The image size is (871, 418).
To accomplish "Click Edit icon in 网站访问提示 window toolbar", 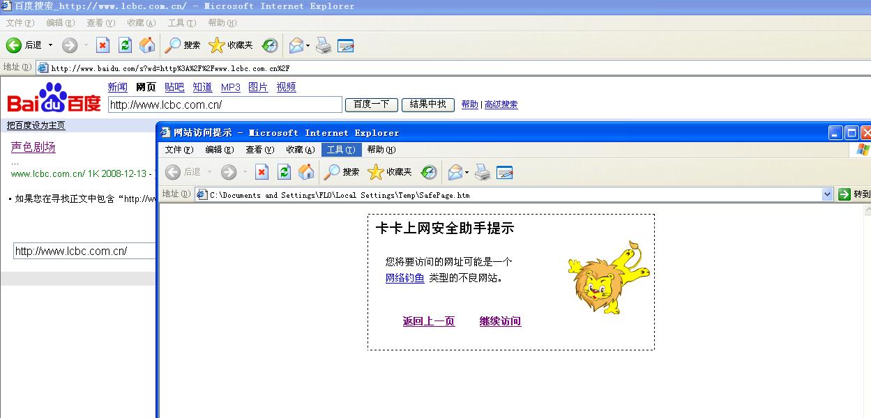I will pyautogui.click(x=505, y=172).
